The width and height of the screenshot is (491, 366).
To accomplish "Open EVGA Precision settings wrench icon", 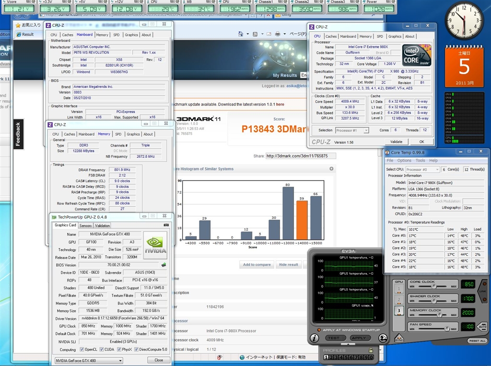I will point(384,338).
